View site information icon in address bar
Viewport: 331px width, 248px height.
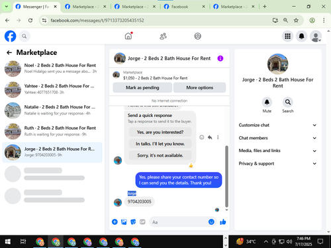[x=44, y=21]
